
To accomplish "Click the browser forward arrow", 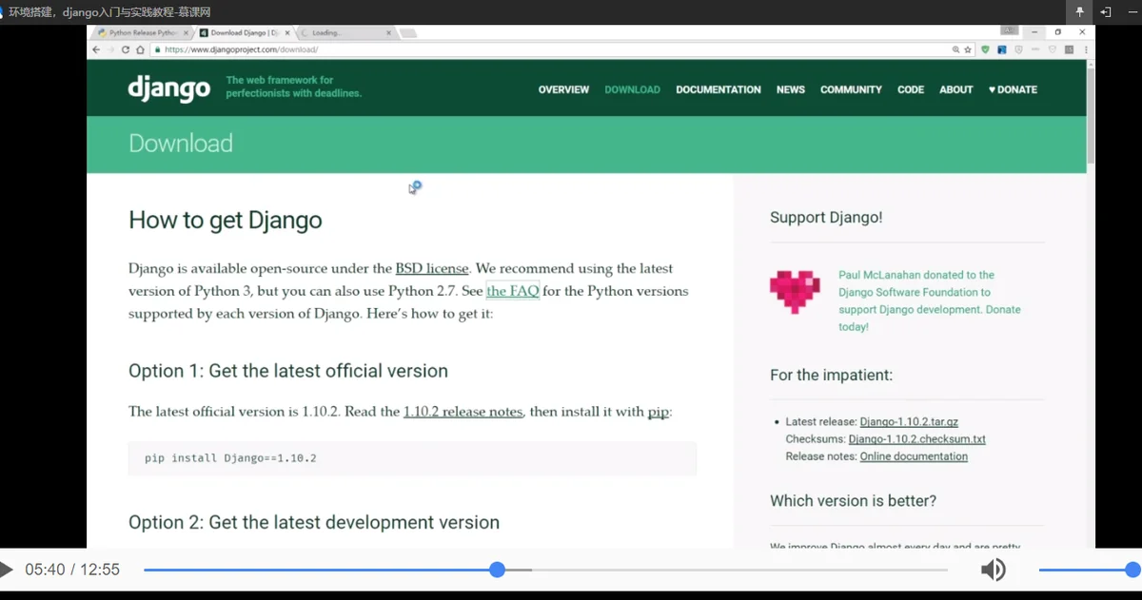I will click(x=111, y=49).
